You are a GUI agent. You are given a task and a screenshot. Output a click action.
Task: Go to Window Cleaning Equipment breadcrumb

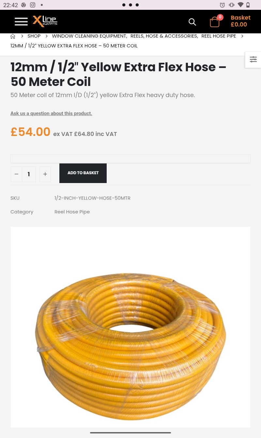point(89,36)
